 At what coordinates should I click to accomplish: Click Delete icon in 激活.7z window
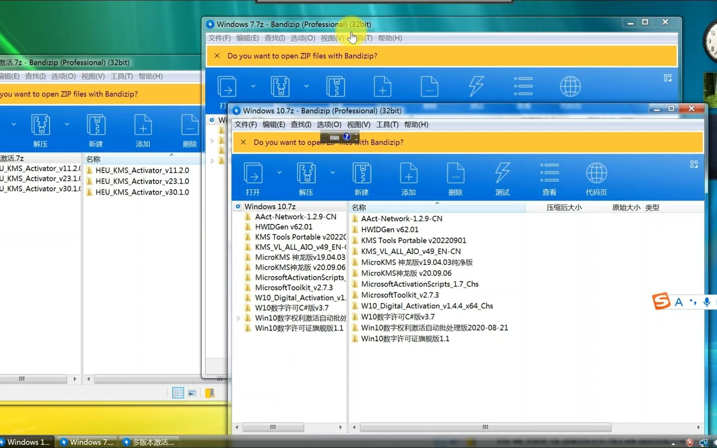(x=190, y=125)
